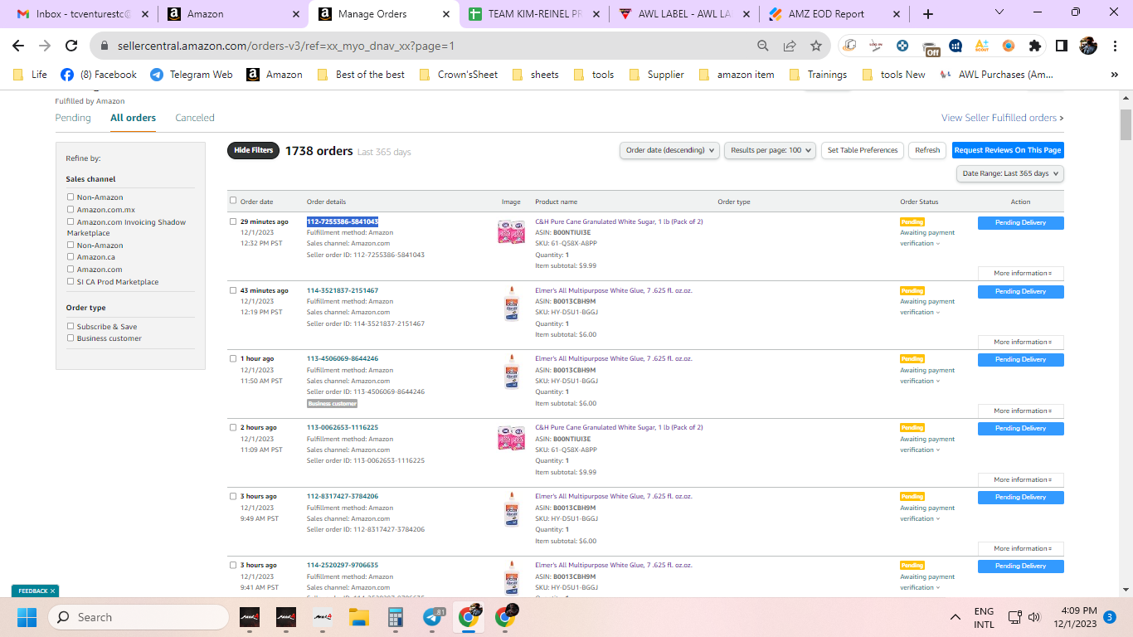
Task: Launch the A+ Scout extension
Action: point(982,46)
